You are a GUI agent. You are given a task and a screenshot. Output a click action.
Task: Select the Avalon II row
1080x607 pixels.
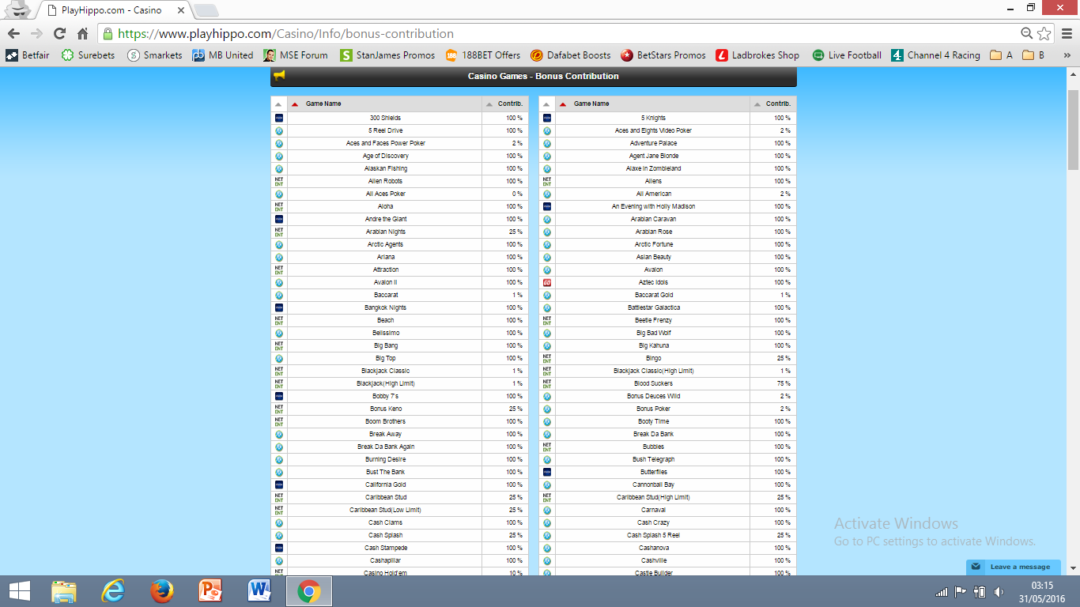pyautogui.click(x=399, y=282)
